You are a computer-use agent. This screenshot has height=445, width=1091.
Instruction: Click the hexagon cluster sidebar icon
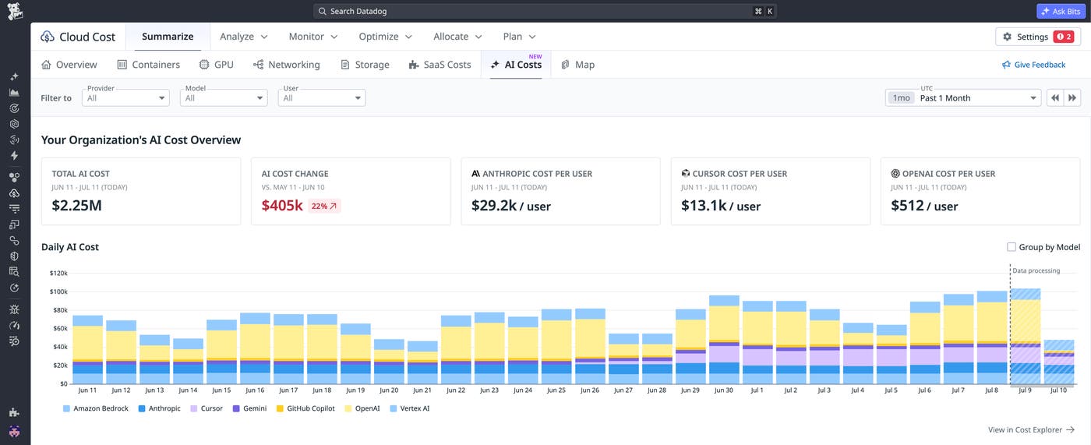[x=14, y=178]
